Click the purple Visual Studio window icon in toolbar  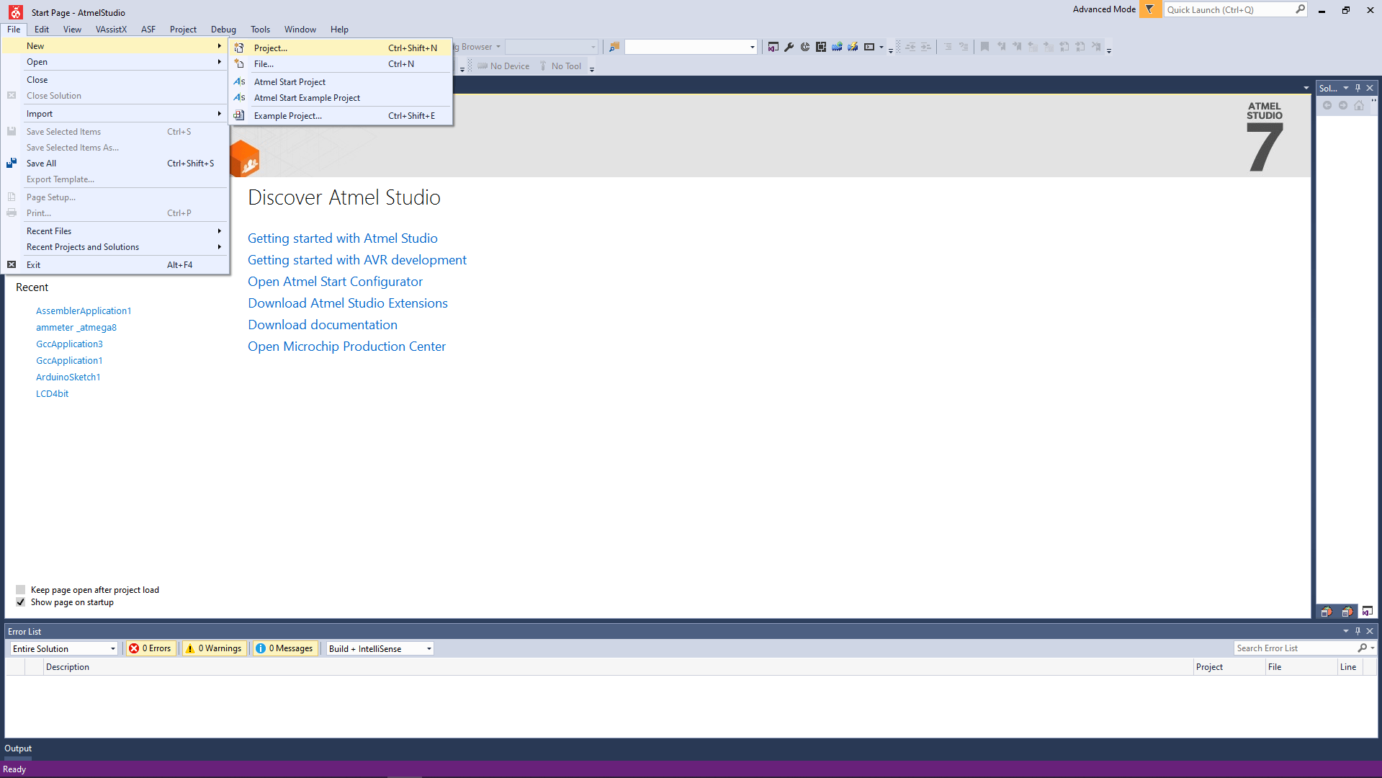773,47
